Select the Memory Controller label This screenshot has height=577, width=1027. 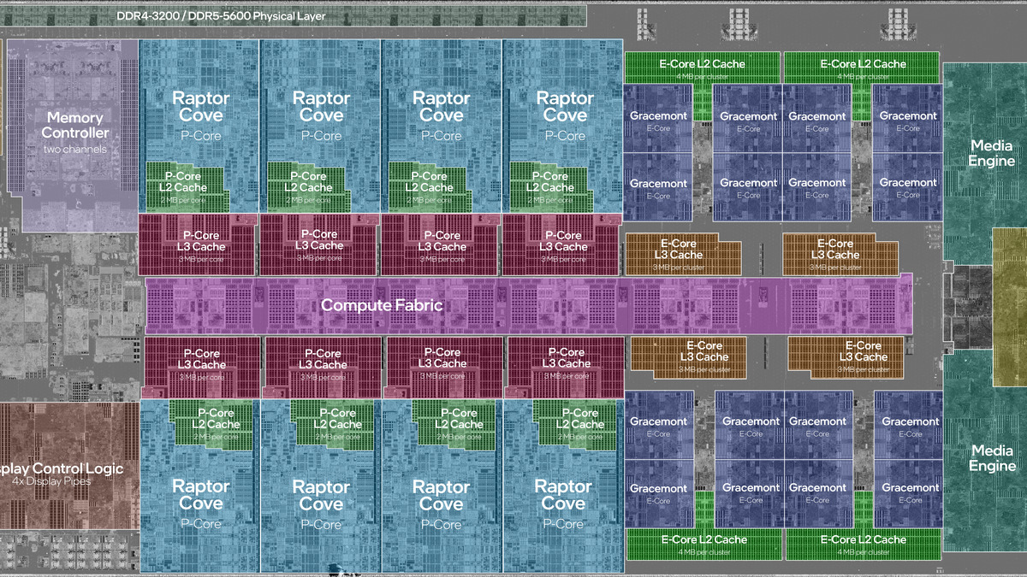pos(75,126)
